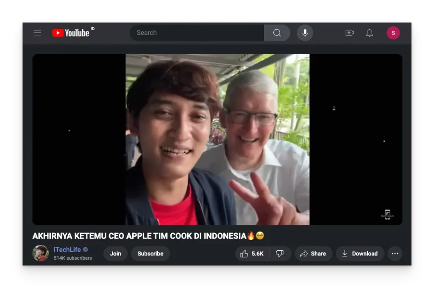Open the hamburger guide menu
The width and height of the screenshot is (434, 288).
[x=37, y=33]
